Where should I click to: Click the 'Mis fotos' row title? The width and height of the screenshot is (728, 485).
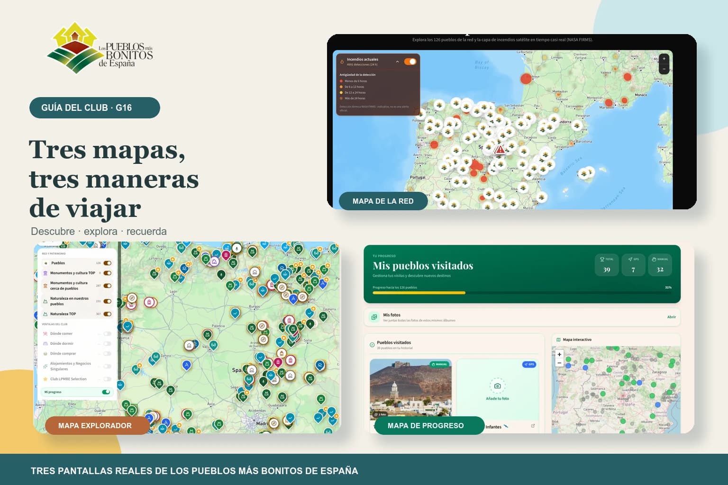[x=391, y=315]
